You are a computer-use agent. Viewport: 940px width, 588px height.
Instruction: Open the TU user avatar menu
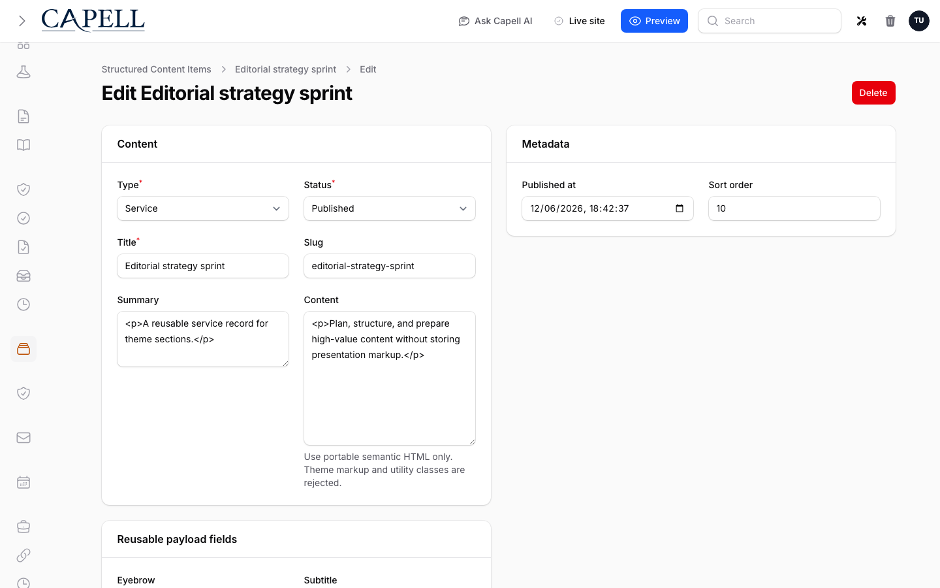point(919,21)
